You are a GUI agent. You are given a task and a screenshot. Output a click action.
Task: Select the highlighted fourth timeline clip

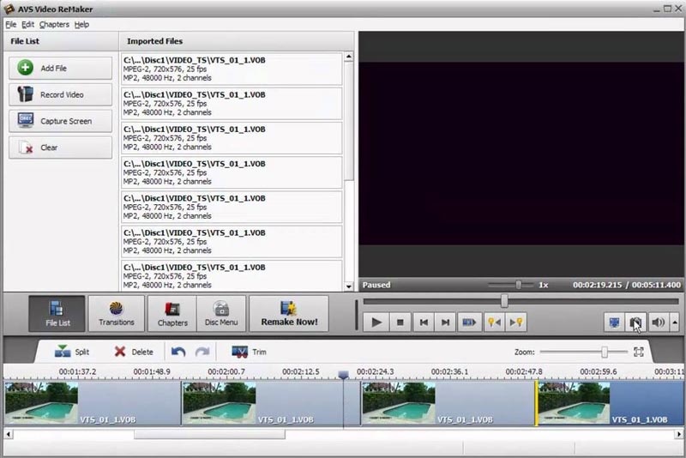click(610, 403)
